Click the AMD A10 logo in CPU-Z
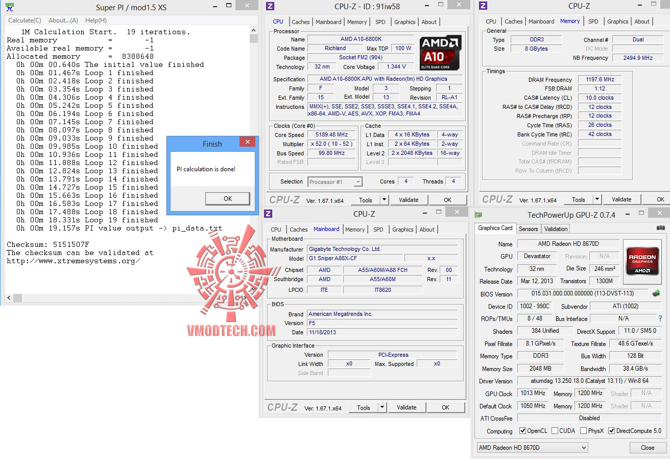 pos(441,53)
